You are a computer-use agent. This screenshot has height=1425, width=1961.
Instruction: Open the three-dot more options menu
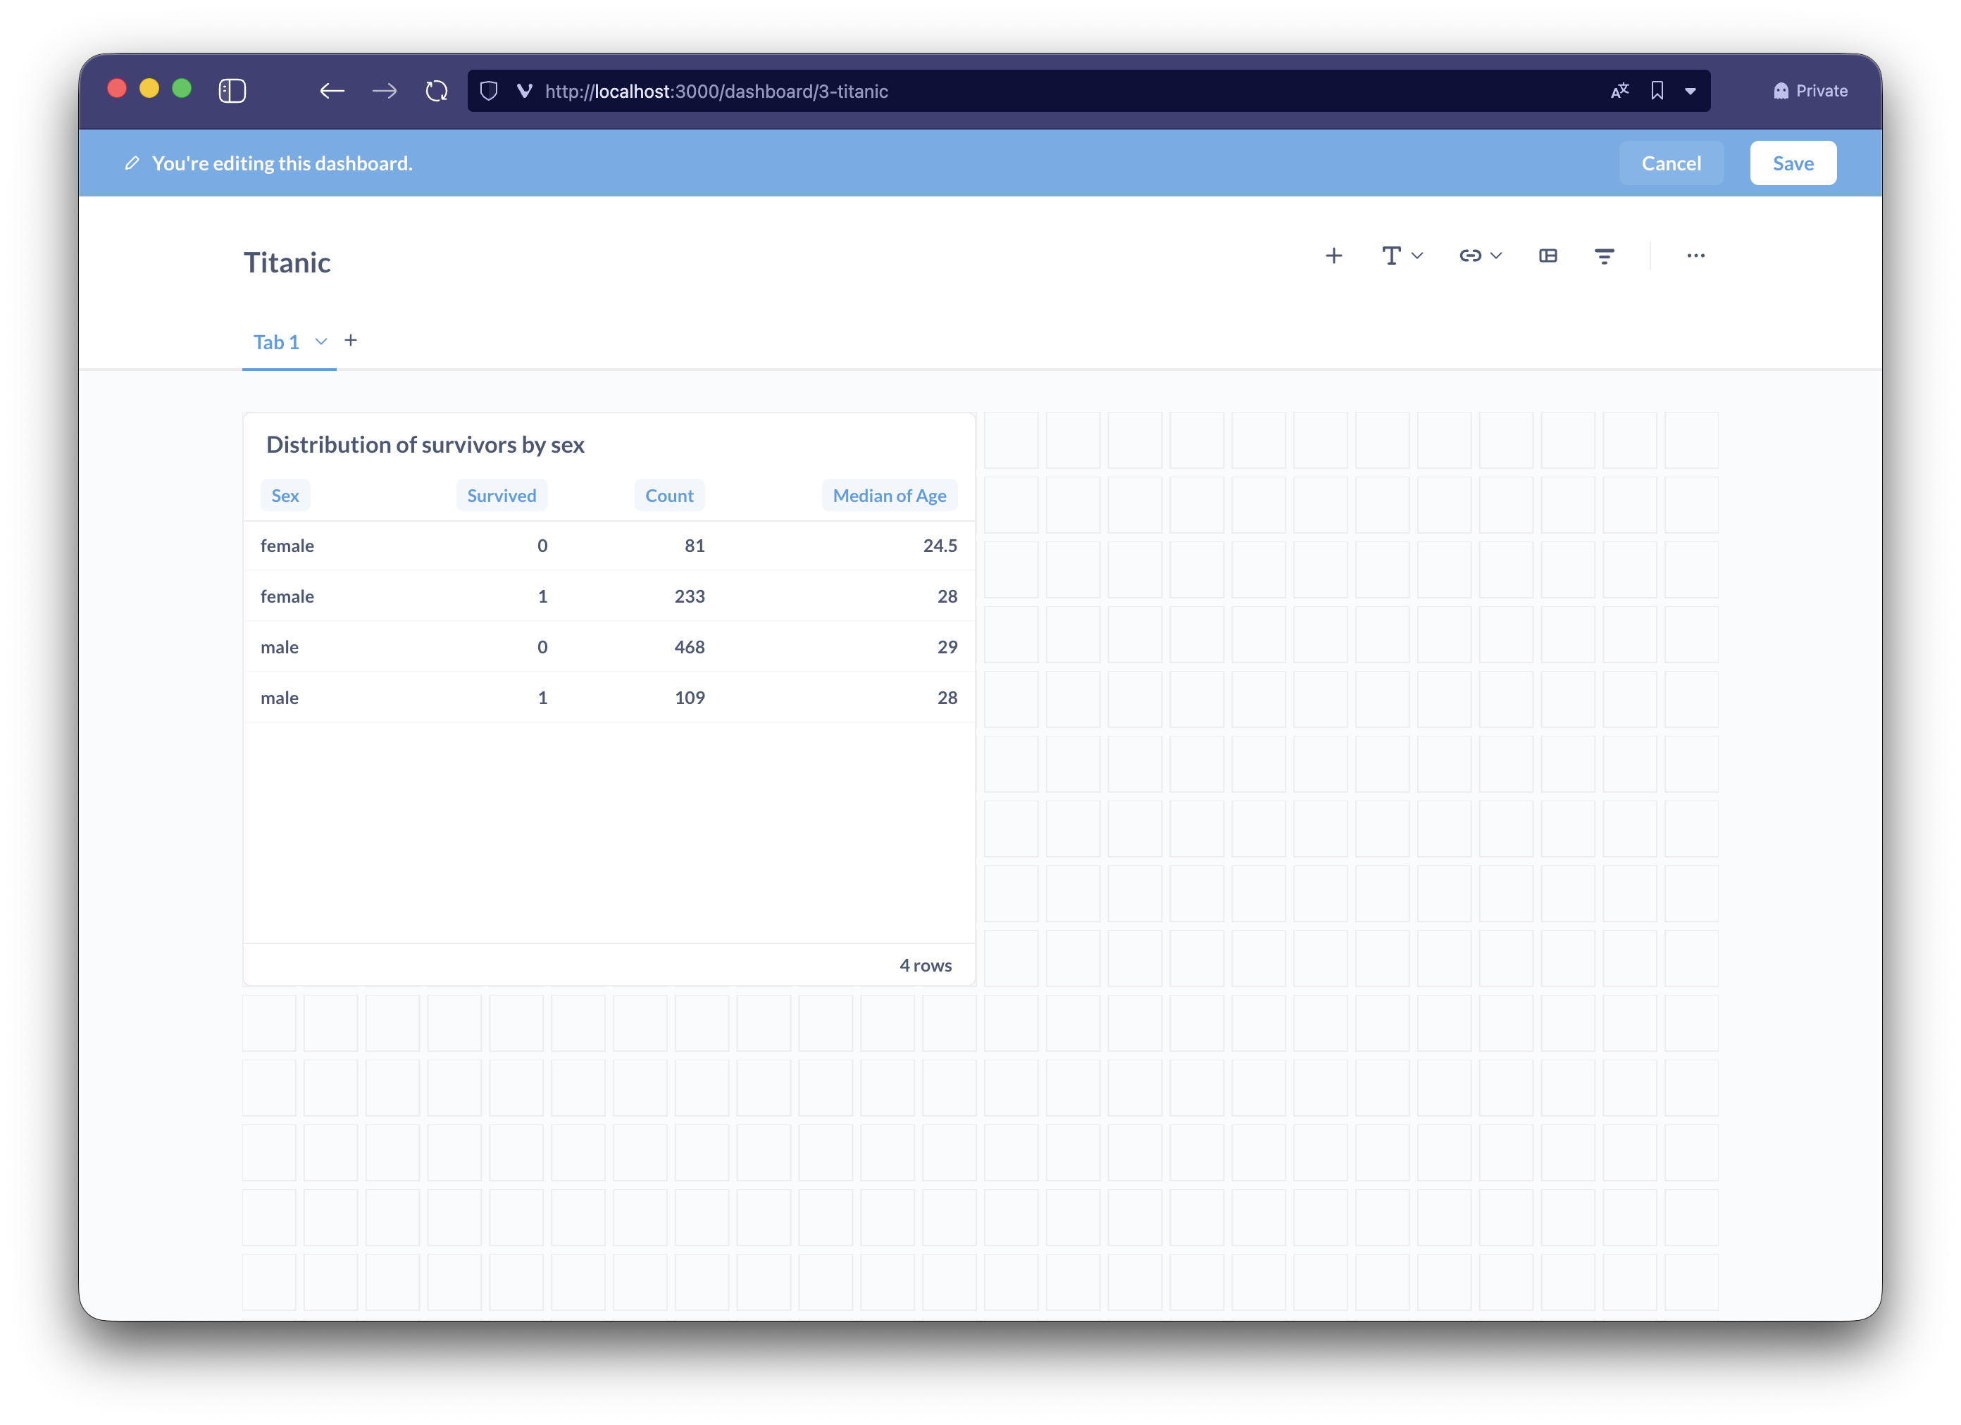tap(1695, 256)
